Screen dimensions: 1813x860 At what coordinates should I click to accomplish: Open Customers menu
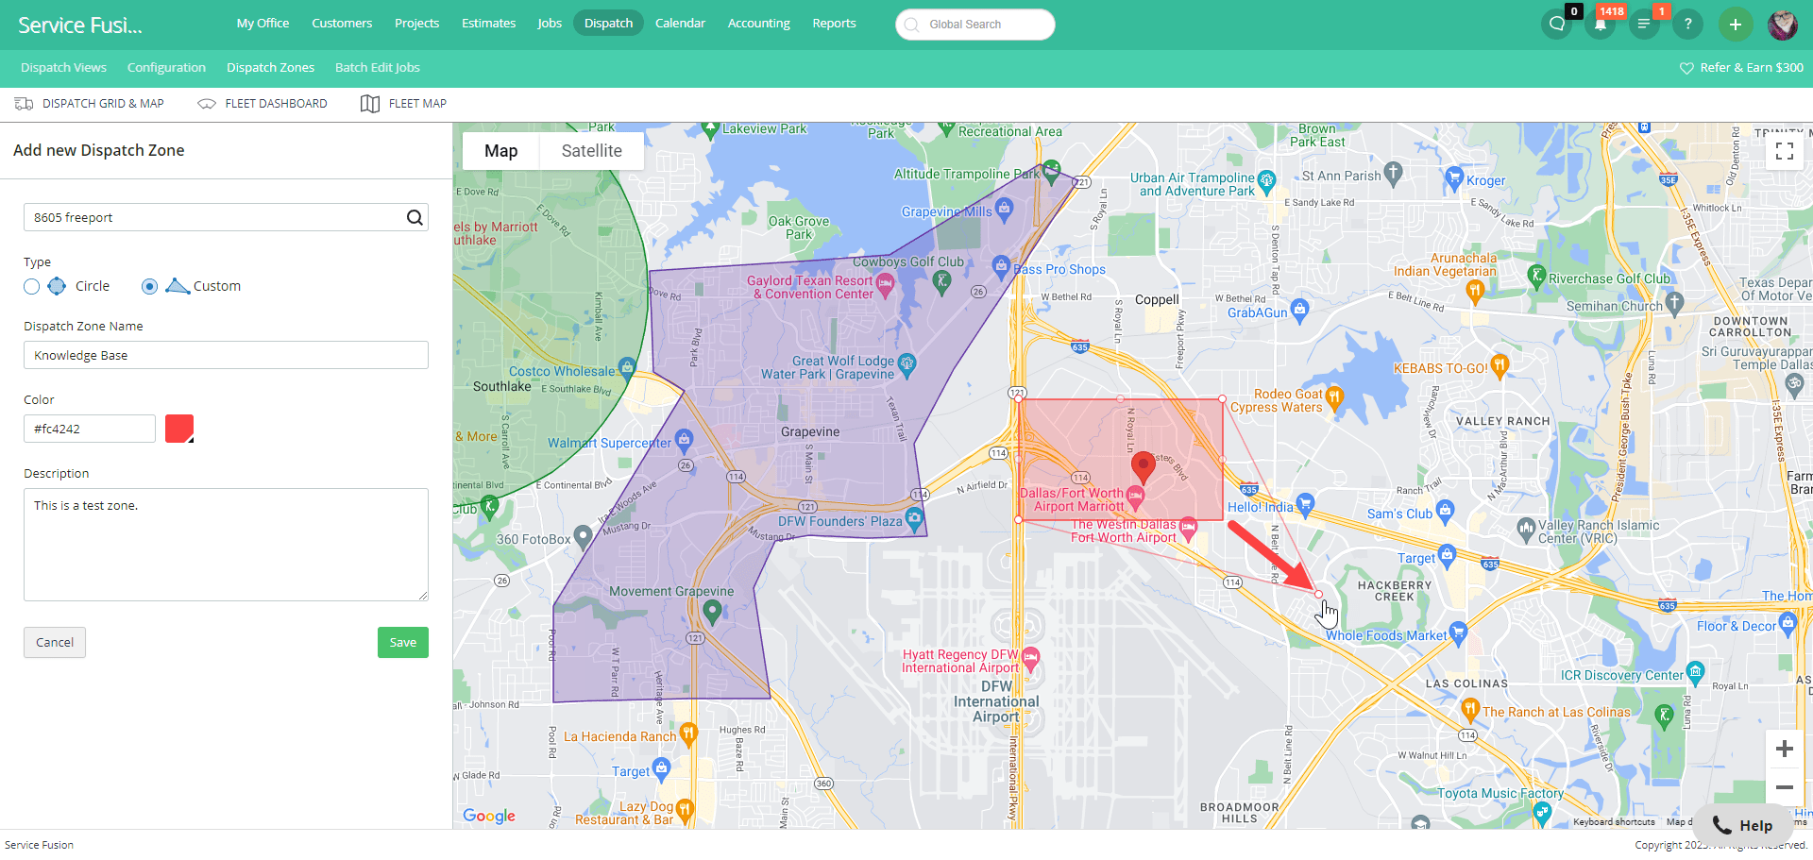[x=342, y=23]
